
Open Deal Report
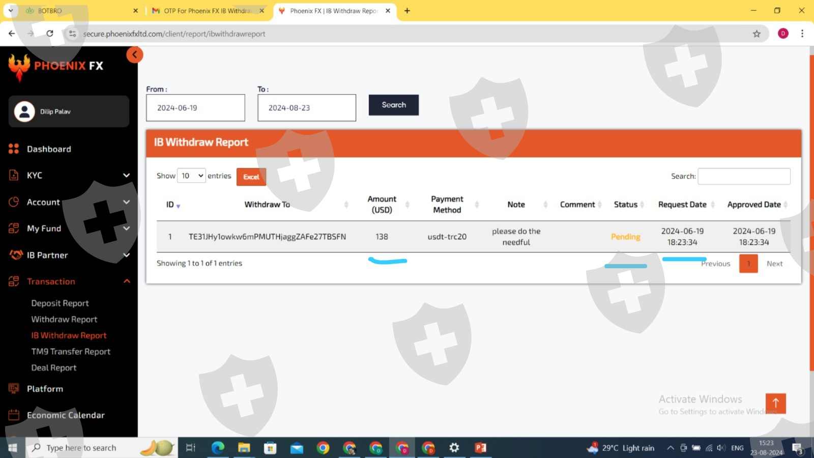coord(54,368)
